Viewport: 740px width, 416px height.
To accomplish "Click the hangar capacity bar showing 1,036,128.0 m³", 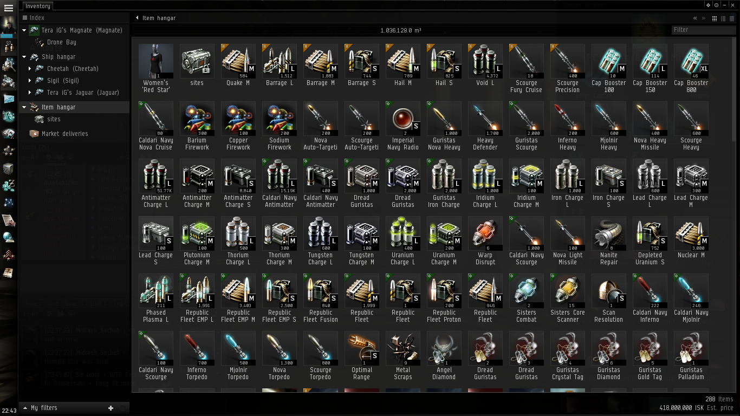I will (x=401, y=30).
